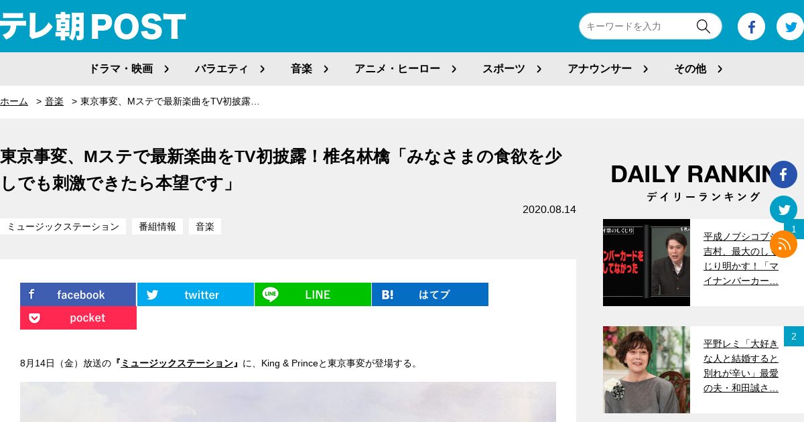Click the 東京事変 article headline

[281, 170]
